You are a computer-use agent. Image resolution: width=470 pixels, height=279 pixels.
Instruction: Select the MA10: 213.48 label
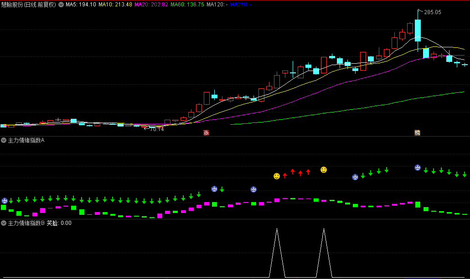click(x=115, y=5)
